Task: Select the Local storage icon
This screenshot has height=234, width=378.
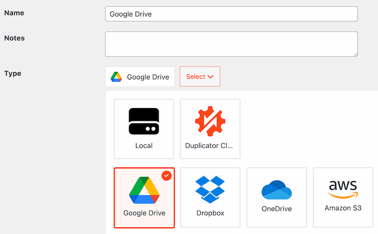Action: pos(144,121)
